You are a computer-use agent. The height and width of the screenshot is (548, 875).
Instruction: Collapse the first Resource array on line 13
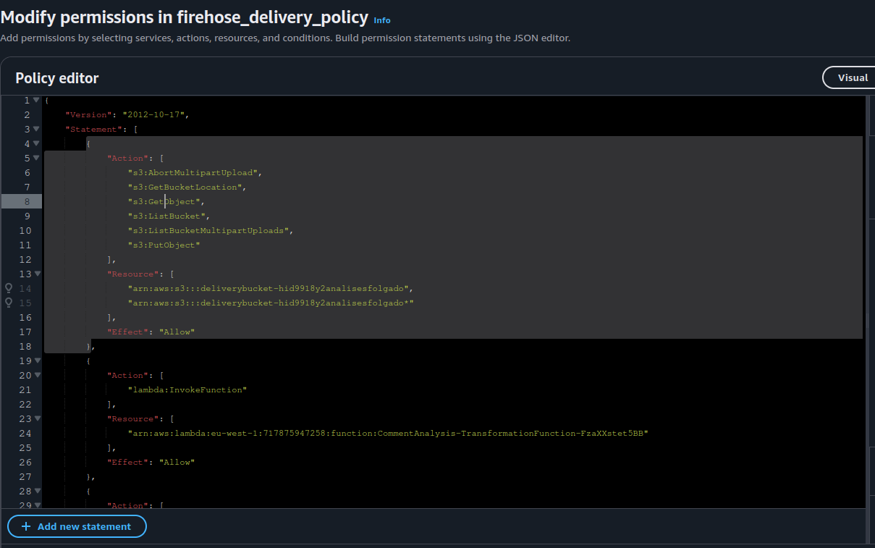click(37, 274)
